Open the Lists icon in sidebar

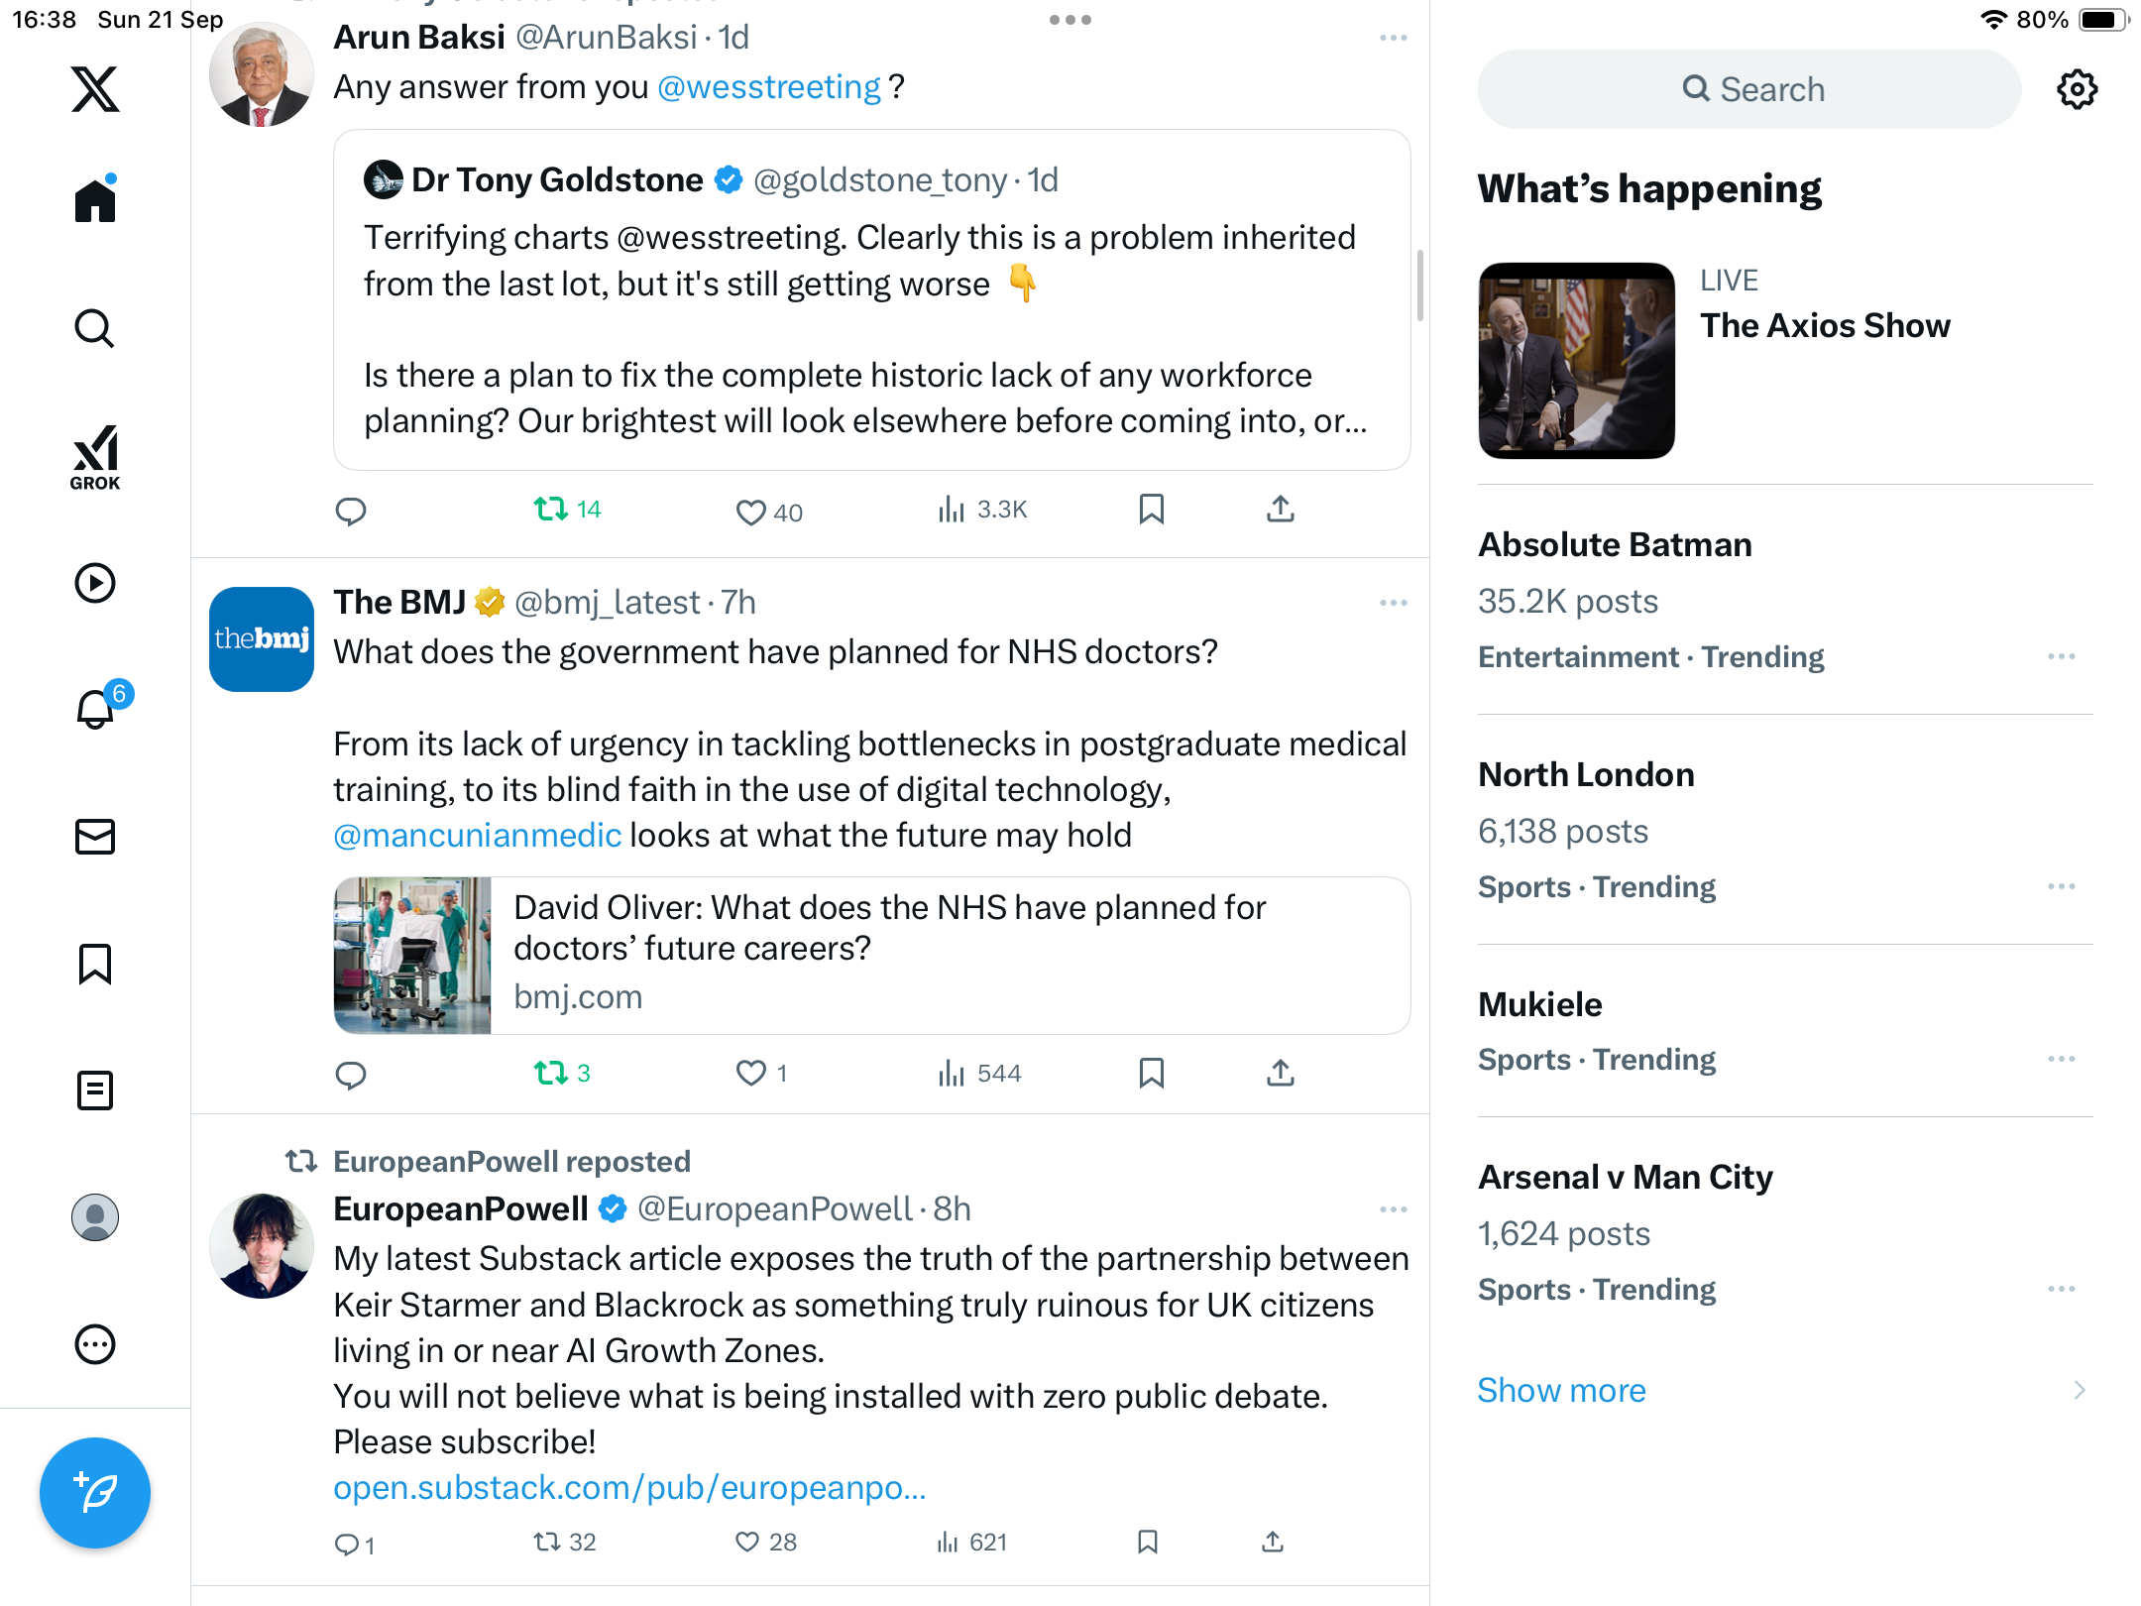click(x=95, y=1090)
